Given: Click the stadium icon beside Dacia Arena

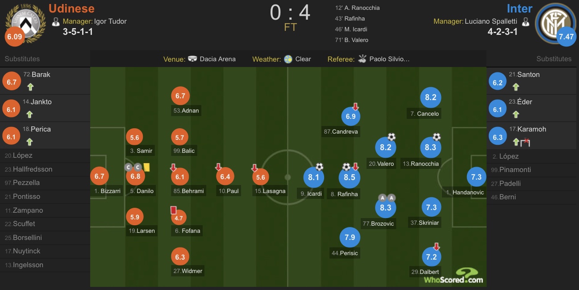Looking at the screenshot, I should point(193,59).
